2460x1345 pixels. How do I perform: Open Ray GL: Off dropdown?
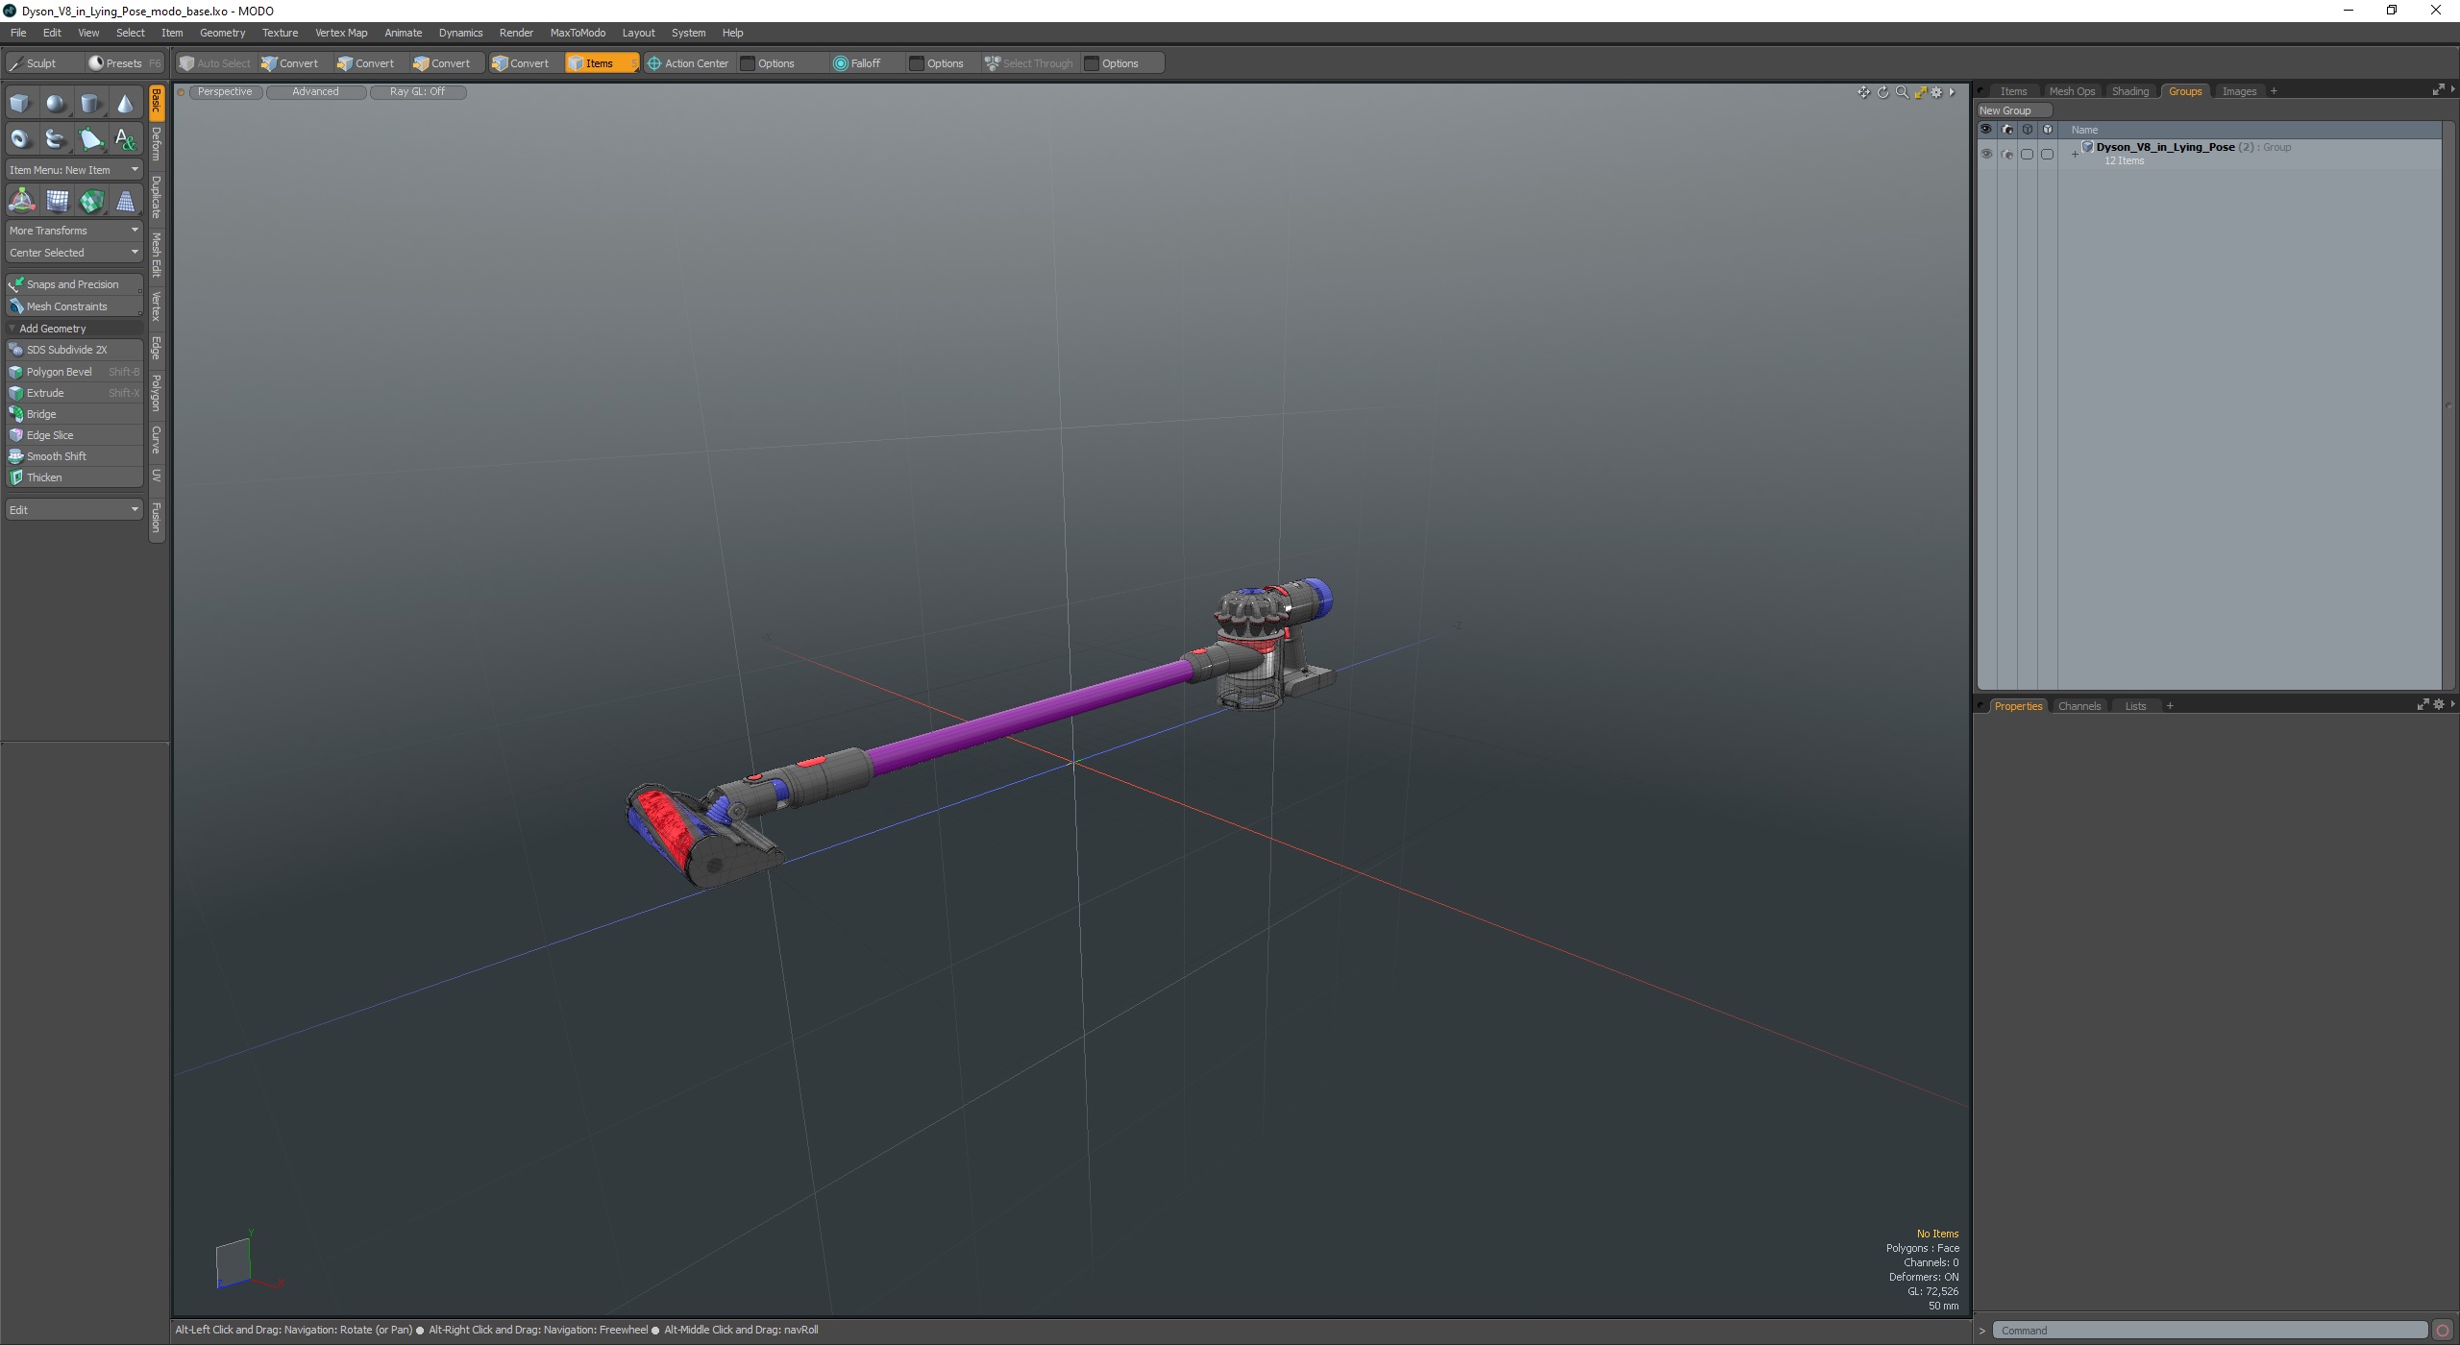(x=417, y=92)
